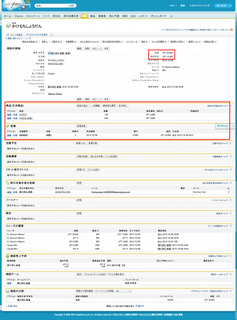Click help icon of 活動予定 section
The width and height of the screenshot is (237, 320).
[231, 143]
